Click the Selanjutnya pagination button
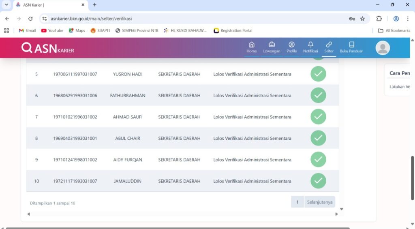Screen dimensions: 415x229 [320, 202]
